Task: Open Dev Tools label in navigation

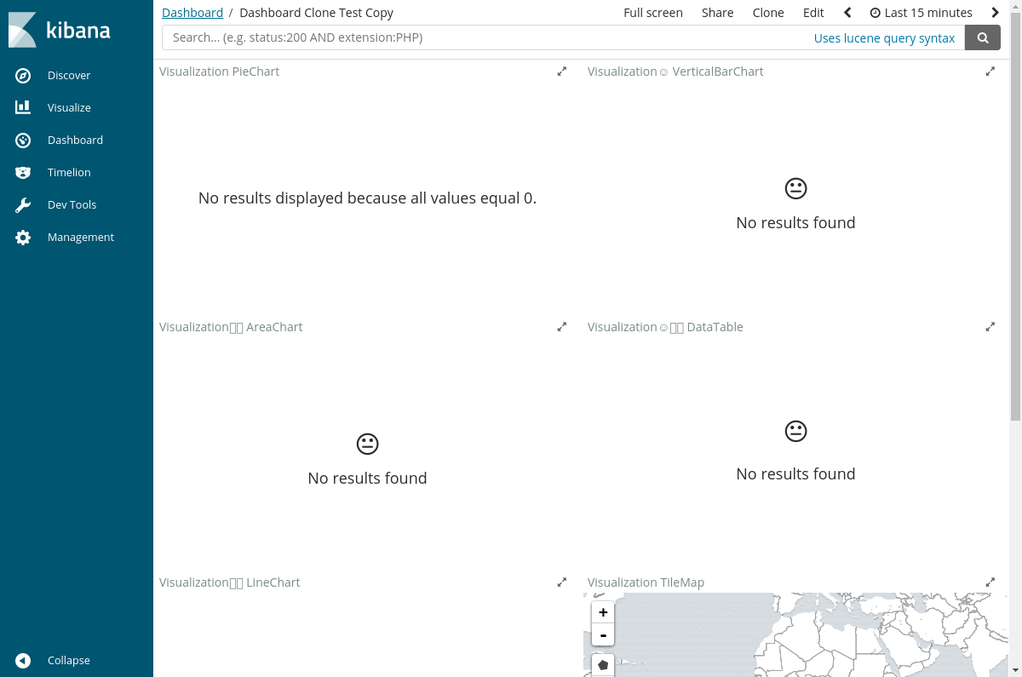Action: [x=72, y=204]
